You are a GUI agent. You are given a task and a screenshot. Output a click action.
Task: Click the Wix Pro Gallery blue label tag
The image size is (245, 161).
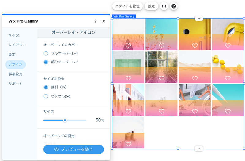[x=124, y=16]
